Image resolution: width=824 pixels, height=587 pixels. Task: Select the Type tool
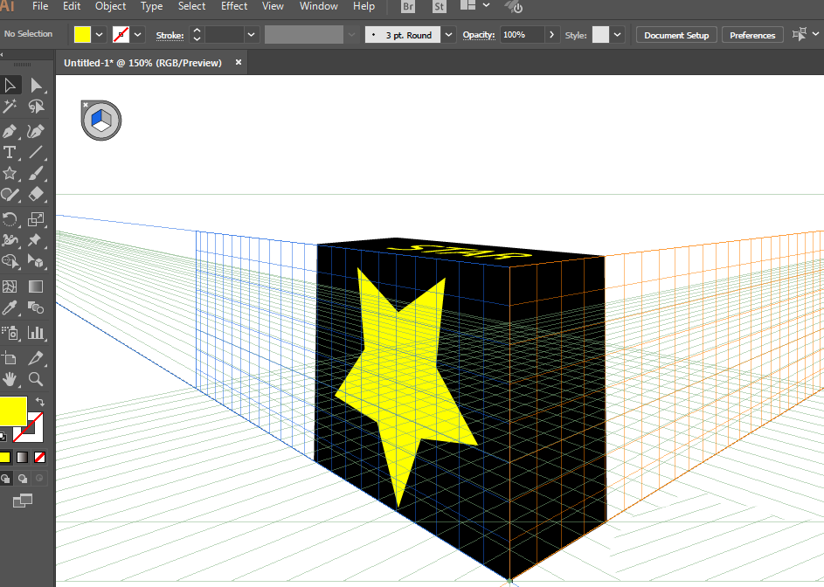pos(10,152)
